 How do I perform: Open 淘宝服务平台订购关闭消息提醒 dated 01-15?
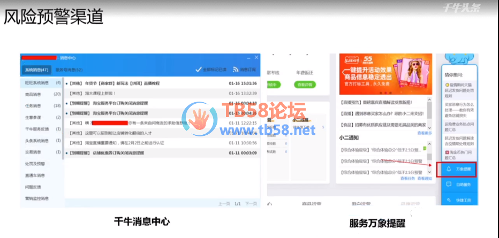click(x=162, y=113)
